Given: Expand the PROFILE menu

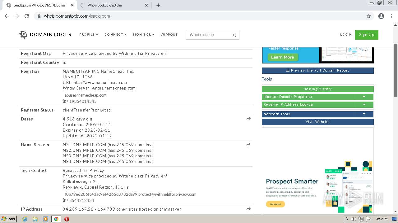Looking at the screenshot, I should 89,35.
